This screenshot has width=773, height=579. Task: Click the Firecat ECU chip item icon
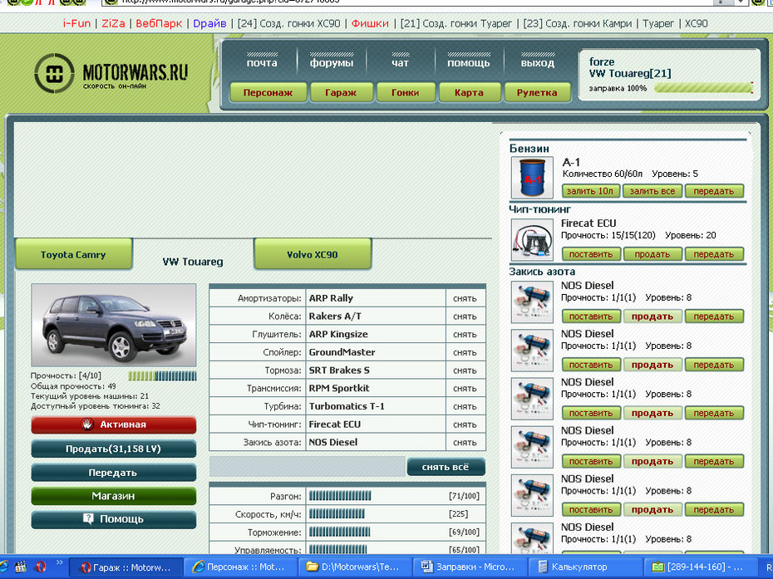532,240
